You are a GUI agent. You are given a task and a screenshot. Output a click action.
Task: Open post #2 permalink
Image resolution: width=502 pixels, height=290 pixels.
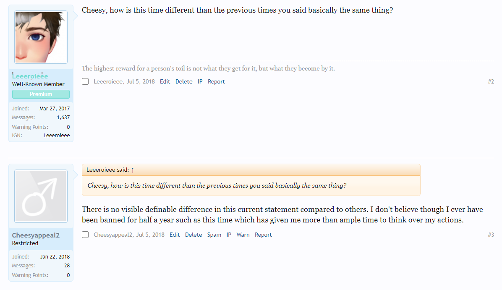(x=491, y=81)
